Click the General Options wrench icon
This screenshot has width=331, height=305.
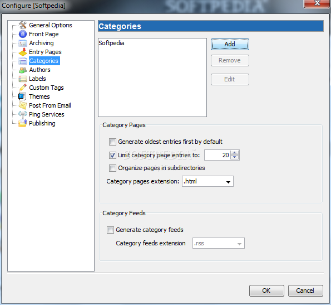[23, 25]
